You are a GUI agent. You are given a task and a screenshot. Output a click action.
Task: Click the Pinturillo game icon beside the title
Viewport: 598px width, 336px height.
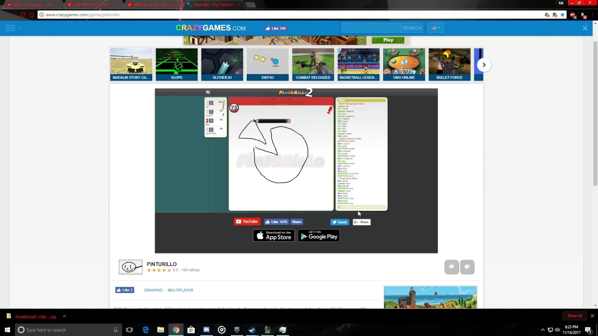130,267
